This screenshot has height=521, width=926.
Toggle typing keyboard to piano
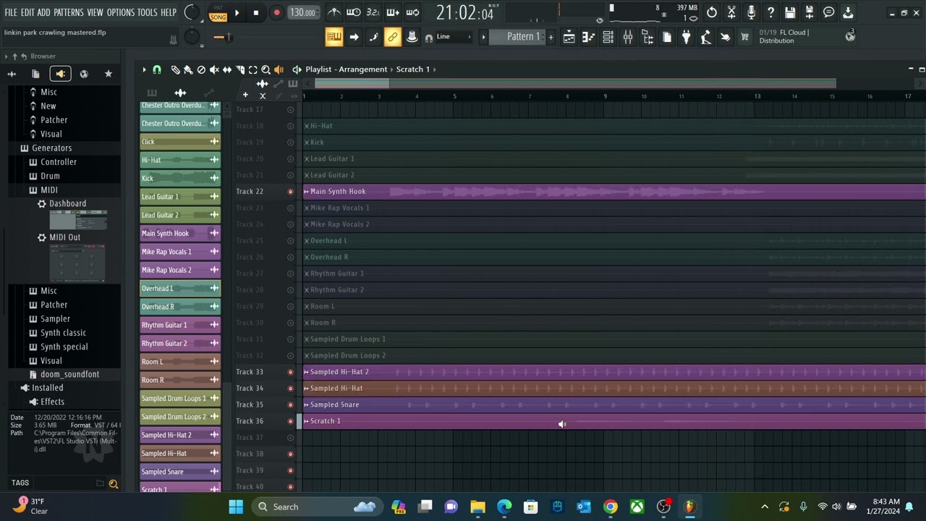[x=334, y=37]
